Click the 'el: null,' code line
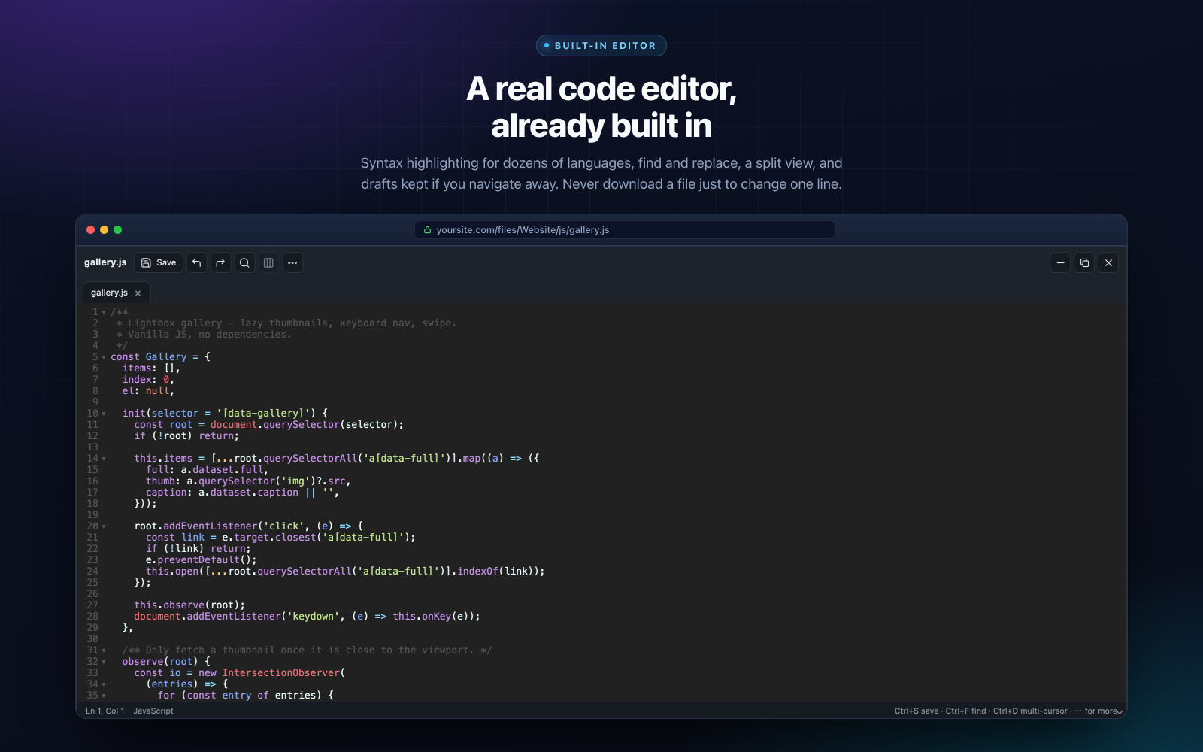The image size is (1203, 752). 148,391
